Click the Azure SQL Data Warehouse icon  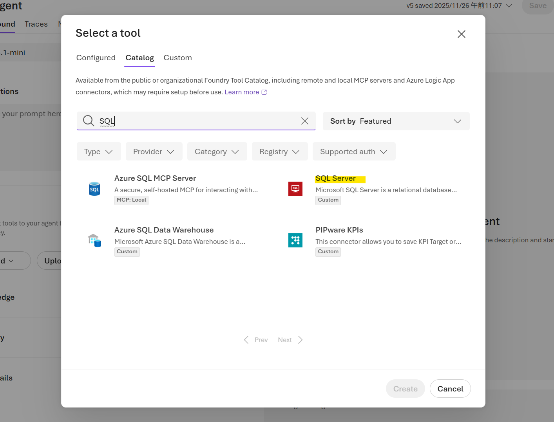(94, 240)
